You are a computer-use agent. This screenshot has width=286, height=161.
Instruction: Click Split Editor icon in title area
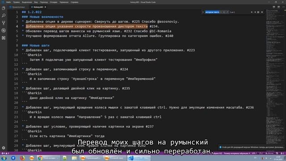coord(278,7)
